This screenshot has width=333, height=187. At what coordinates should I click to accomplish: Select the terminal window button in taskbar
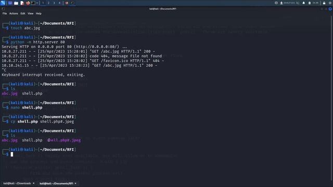click(x=73, y=3)
